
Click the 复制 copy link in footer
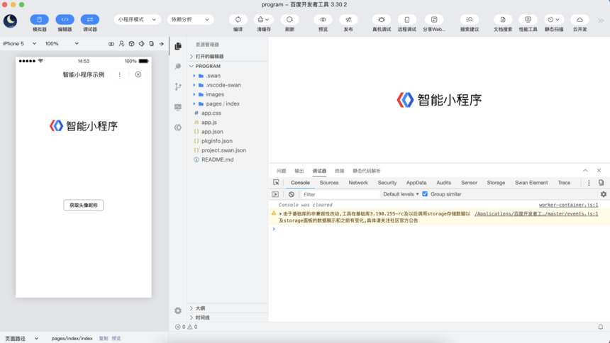point(103,338)
